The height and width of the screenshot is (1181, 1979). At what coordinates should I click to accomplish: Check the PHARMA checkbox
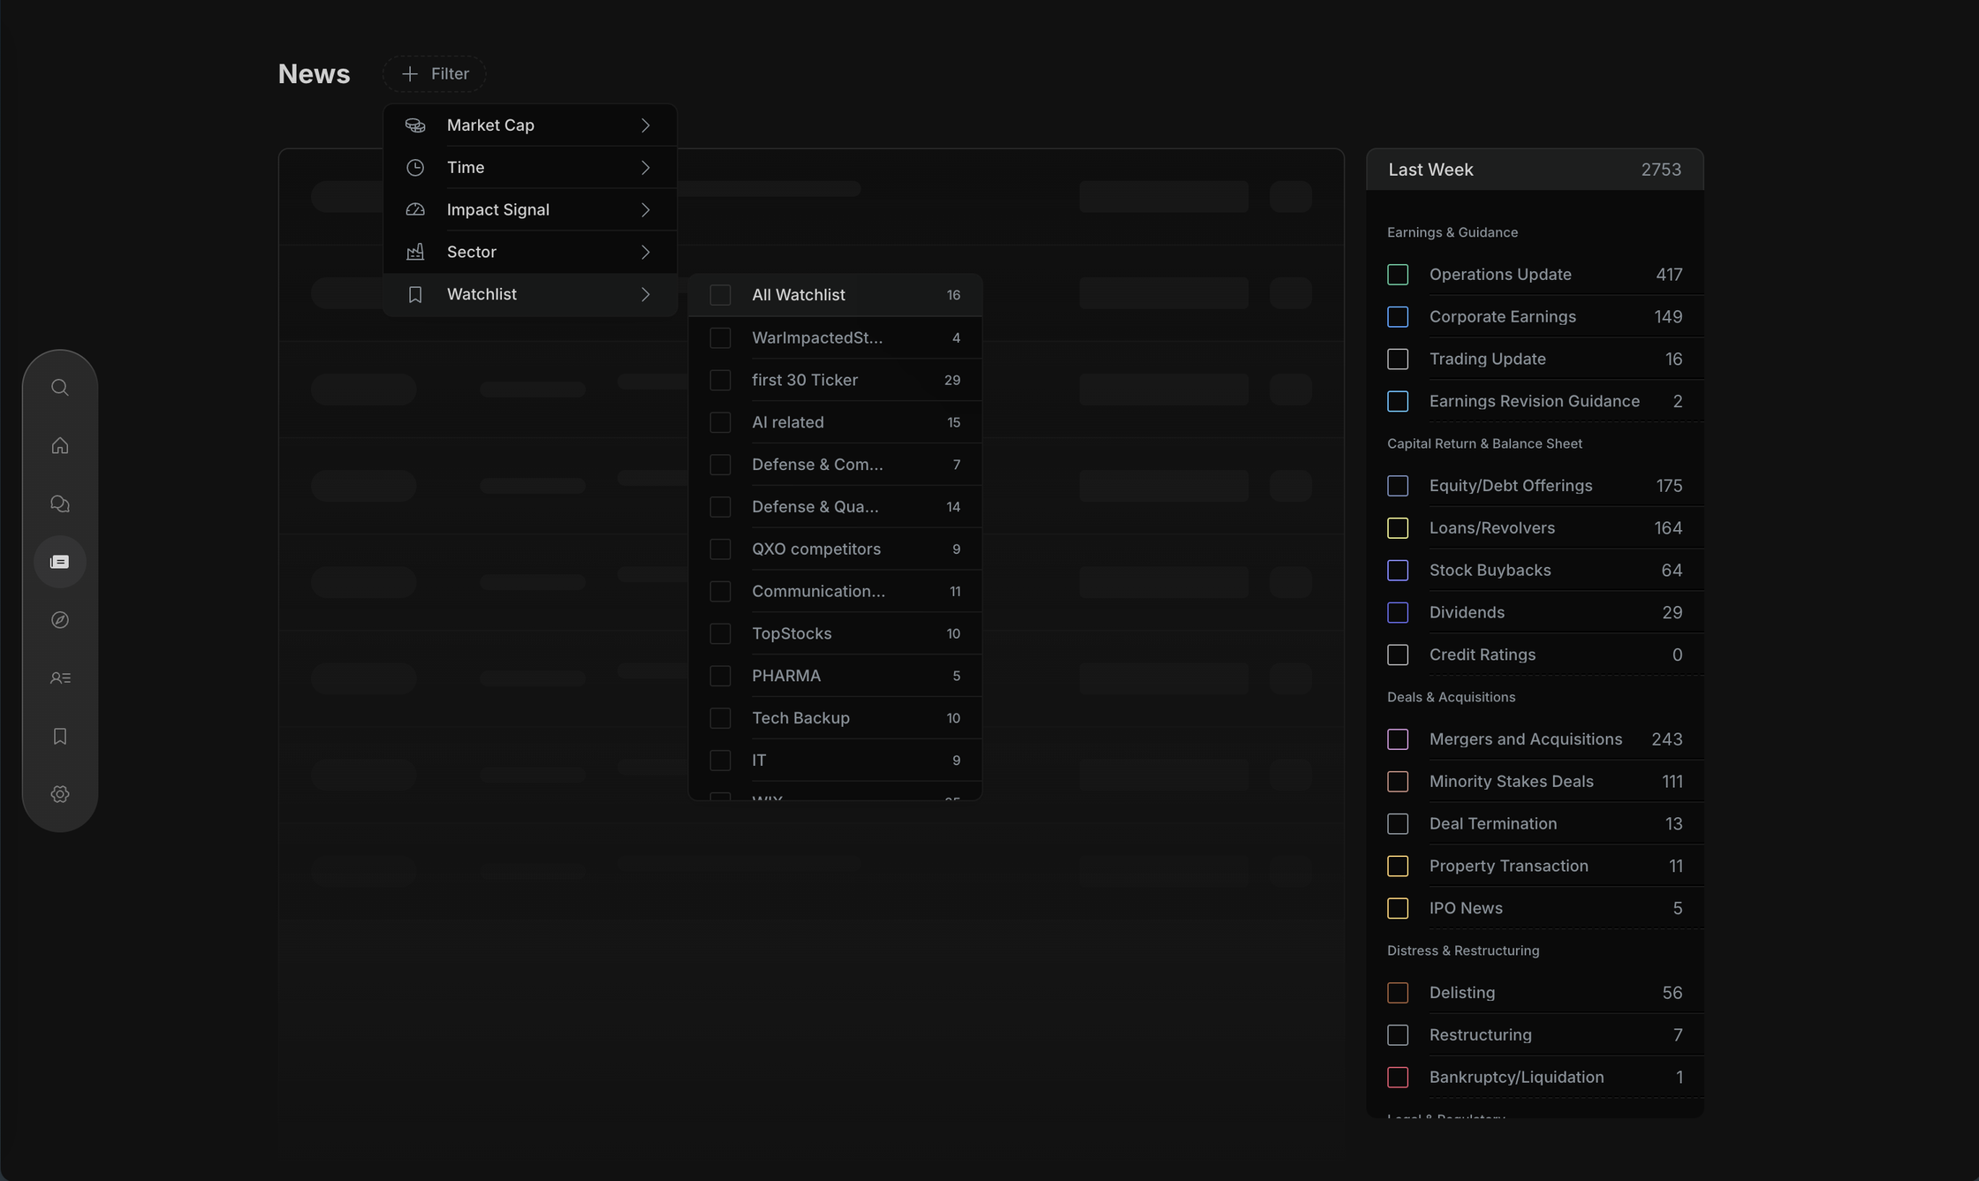point(720,676)
